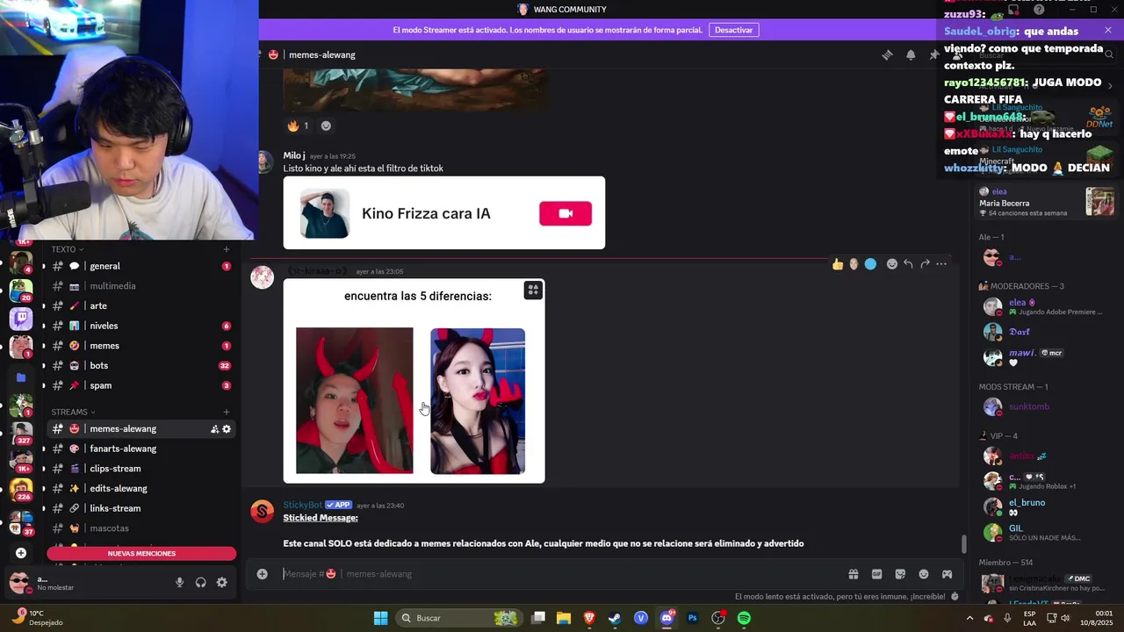Open the more options on hovered message
Image resolution: width=1124 pixels, height=632 pixels.
tap(941, 264)
